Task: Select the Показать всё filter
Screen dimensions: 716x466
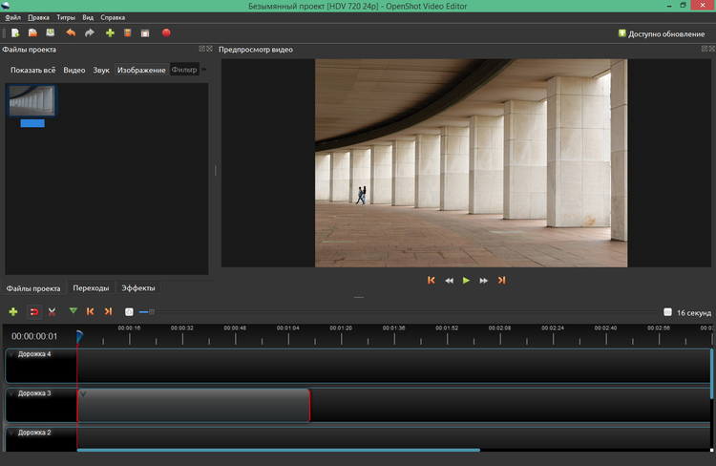Action: (32, 70)
